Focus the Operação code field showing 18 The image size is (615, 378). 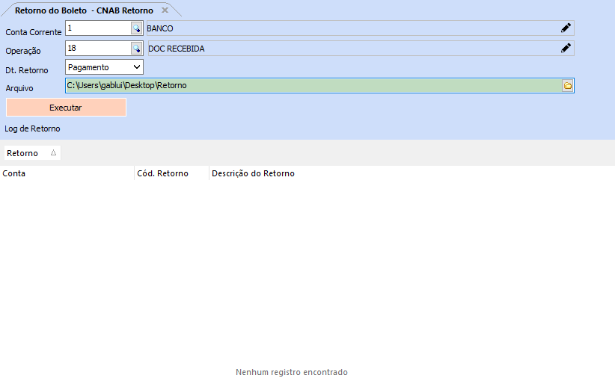tap(97, 49)
